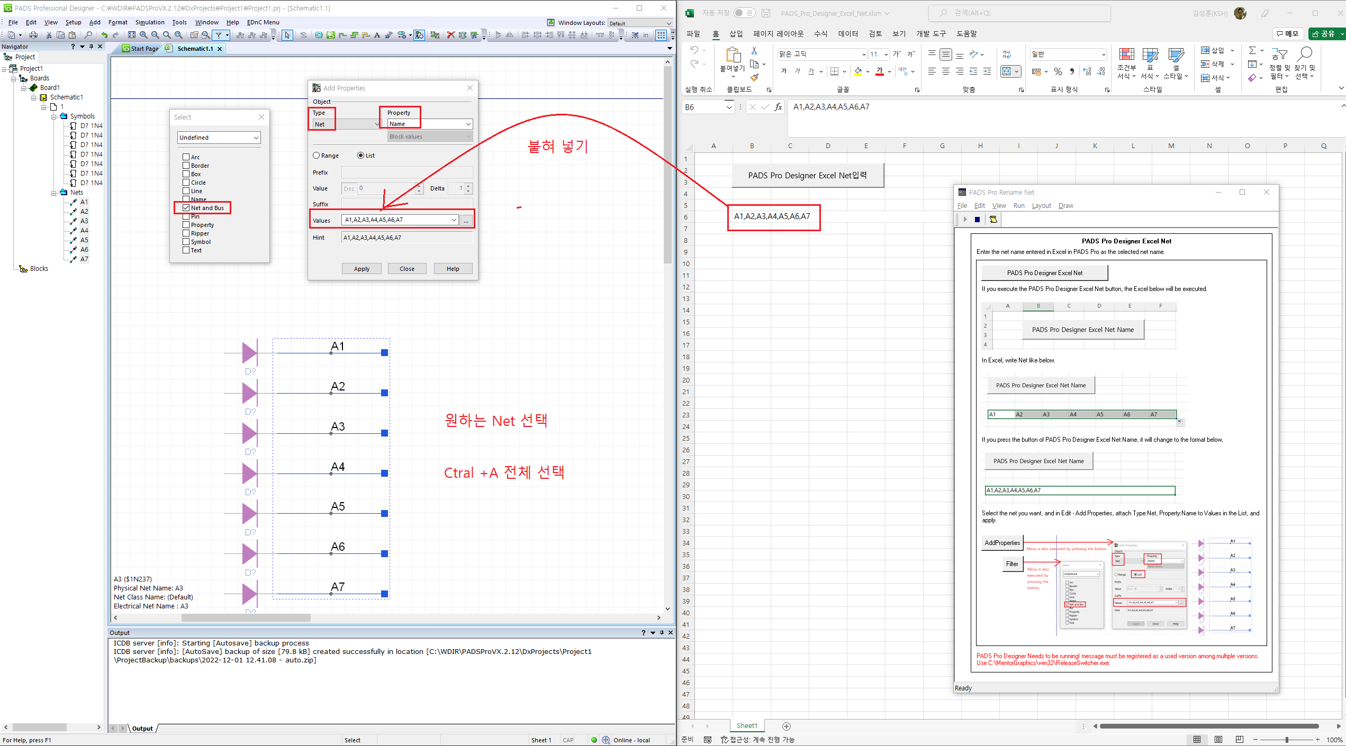The height and width of the screenshot is (746, 1346).
Task: Toggle the Net and Bus checkbox
Action: point(186,207)
